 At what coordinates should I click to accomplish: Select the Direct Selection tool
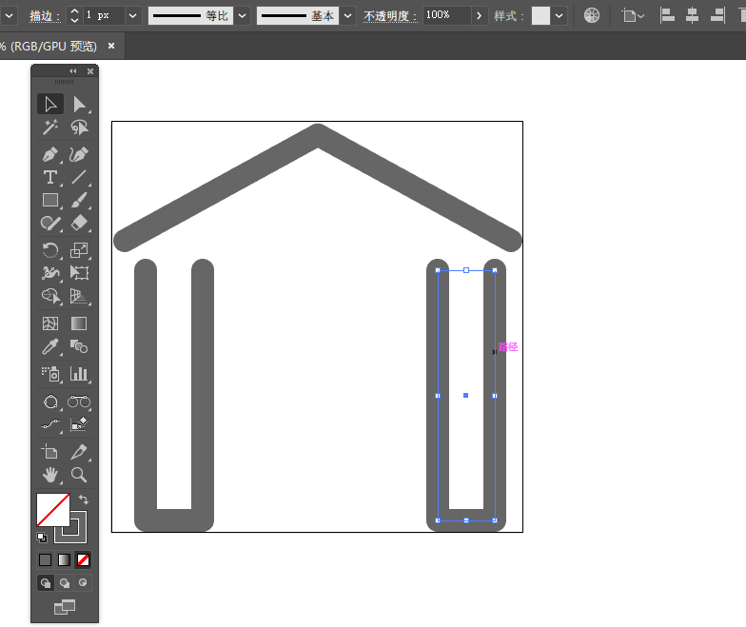point(79,104)
